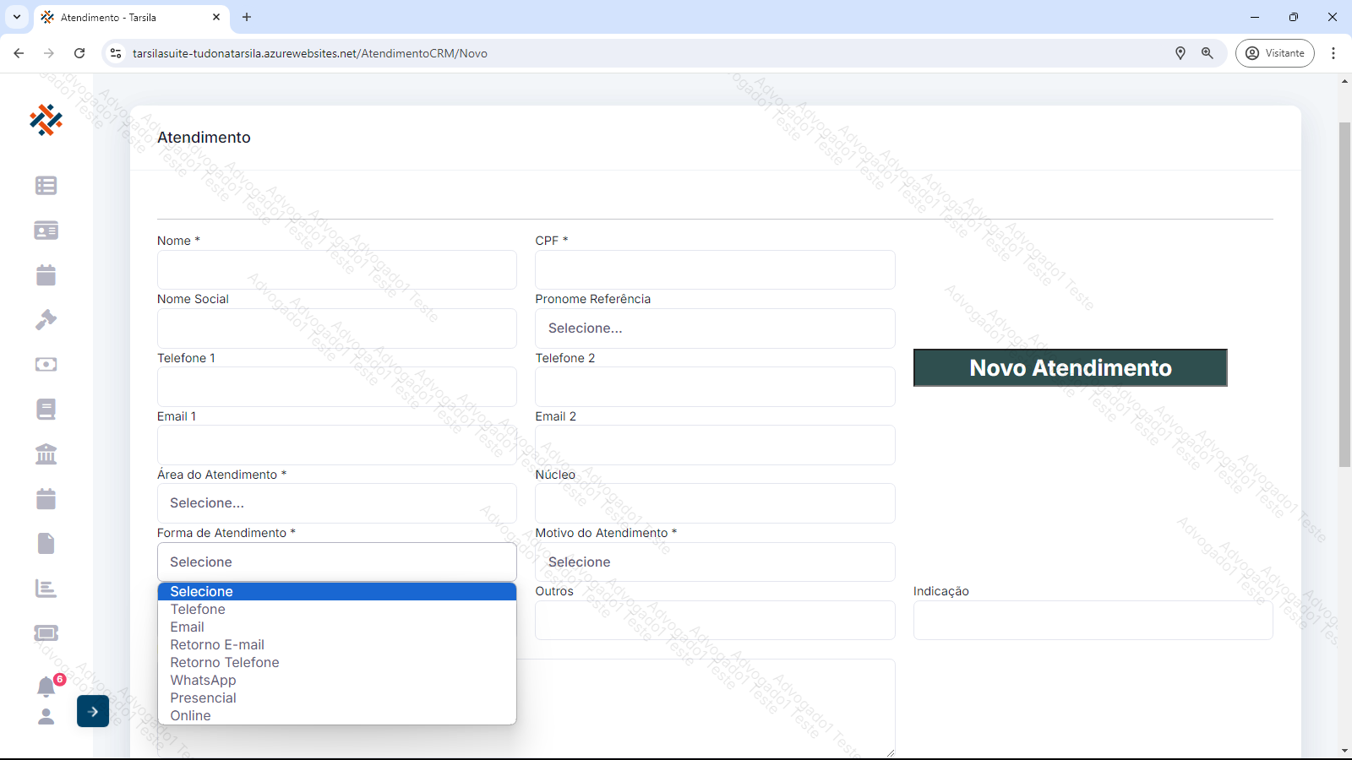Viewport: 1352px width, 760px height.
Task: Open the Área do Atendimento dropdown
Action: click(336, 503)
